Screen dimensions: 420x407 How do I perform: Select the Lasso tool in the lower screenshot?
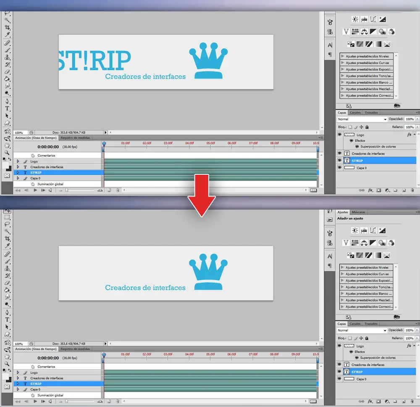[x=7, y=224]
